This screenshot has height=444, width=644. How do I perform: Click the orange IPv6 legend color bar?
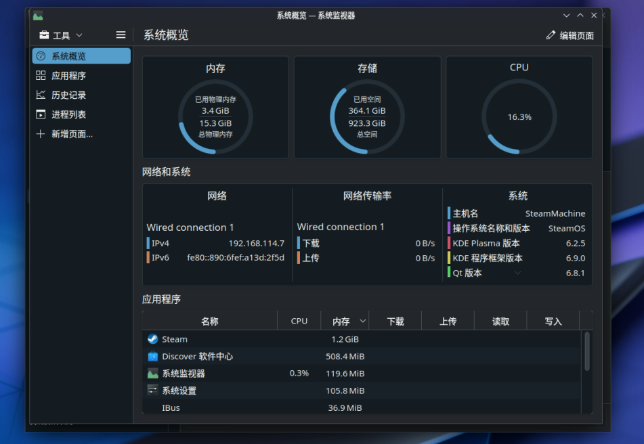coord(148,258)
